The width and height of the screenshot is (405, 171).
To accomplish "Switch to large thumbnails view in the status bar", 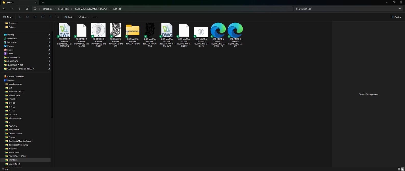I will (402, 169).
